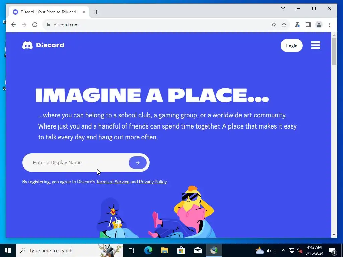This screenshot has height=257, width=343.
Task: Click the page scrollbar down arrow
Action: pos(334,235)
